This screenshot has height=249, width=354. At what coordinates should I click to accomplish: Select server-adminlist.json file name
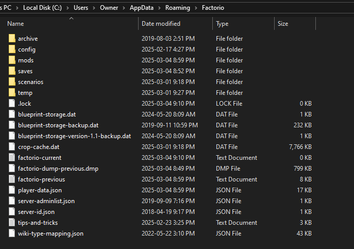click(x=46, y=201)
